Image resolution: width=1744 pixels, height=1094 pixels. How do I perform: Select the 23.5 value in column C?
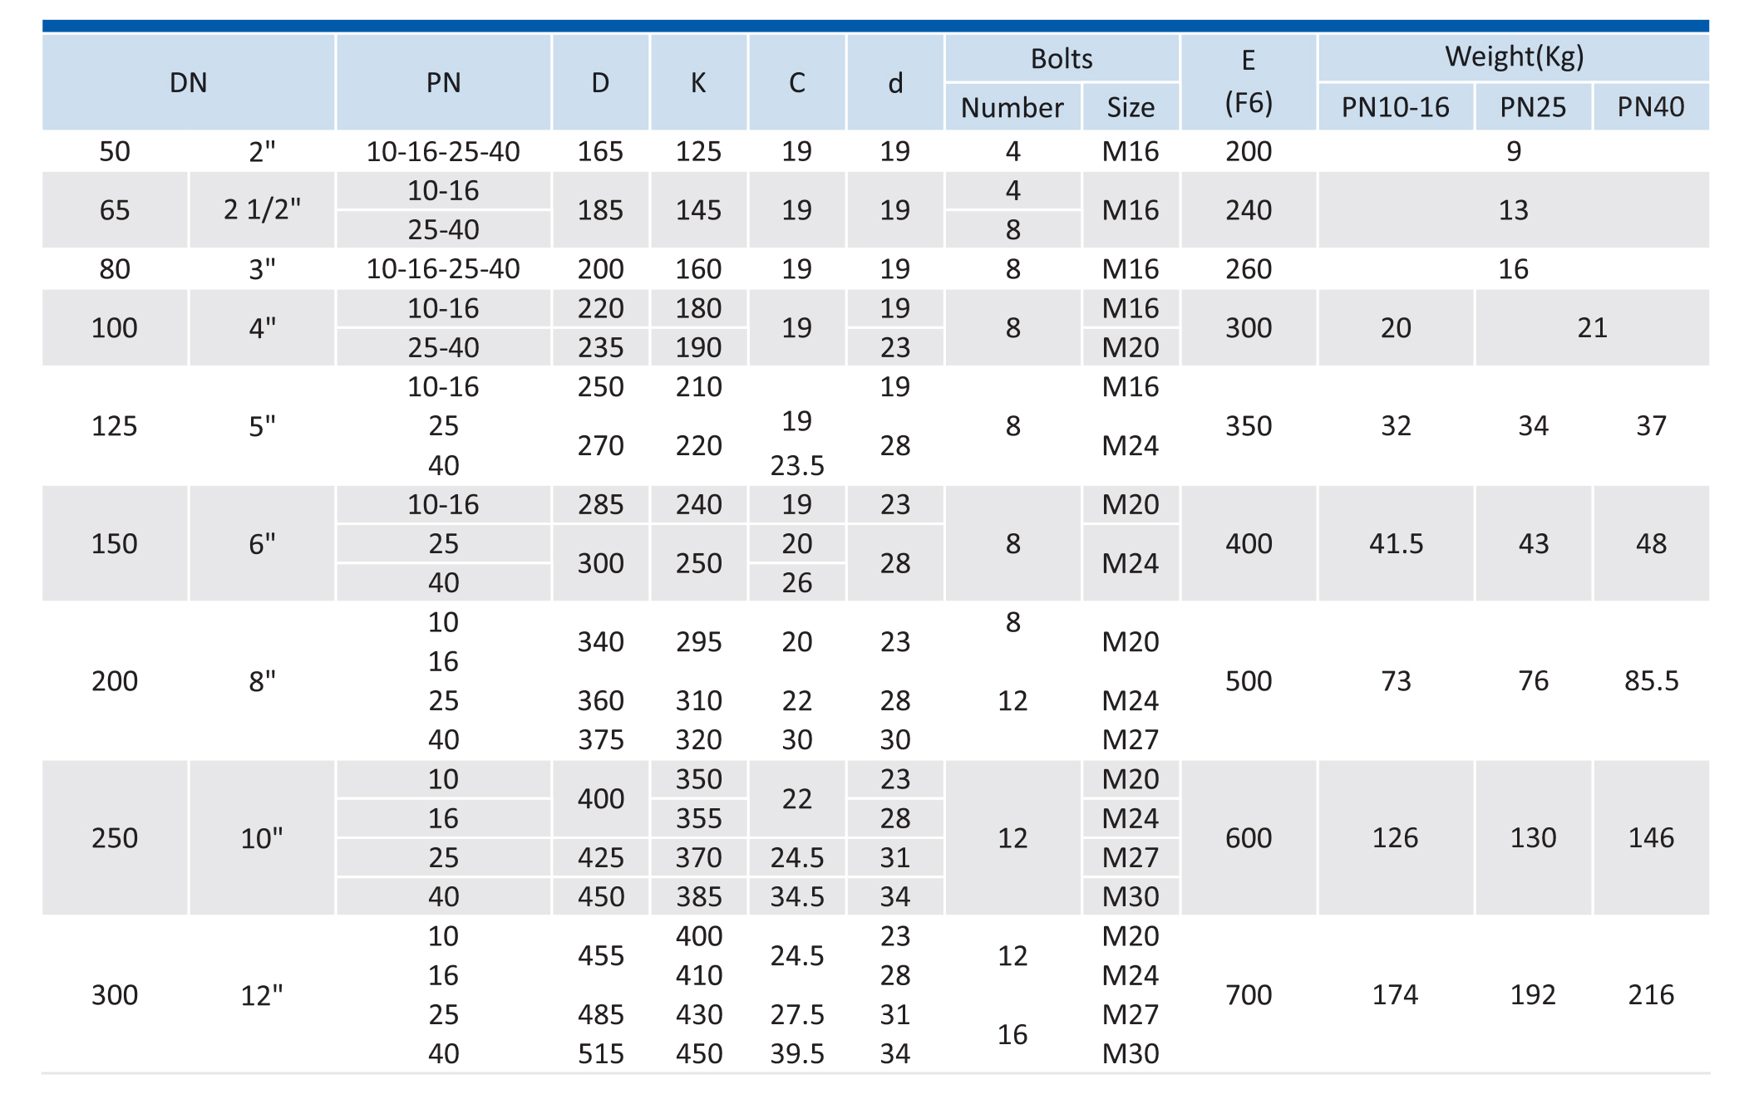point(796,466)
